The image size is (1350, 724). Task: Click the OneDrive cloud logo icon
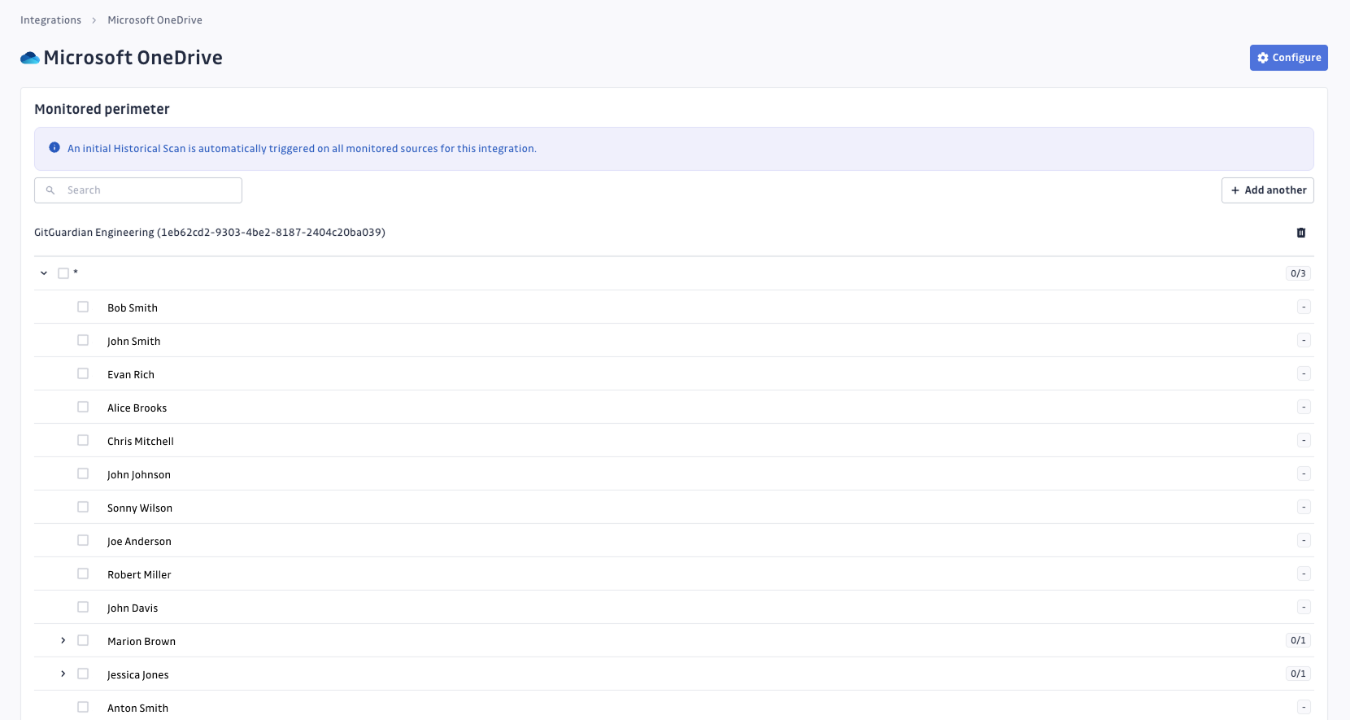(x=30, y=58)
